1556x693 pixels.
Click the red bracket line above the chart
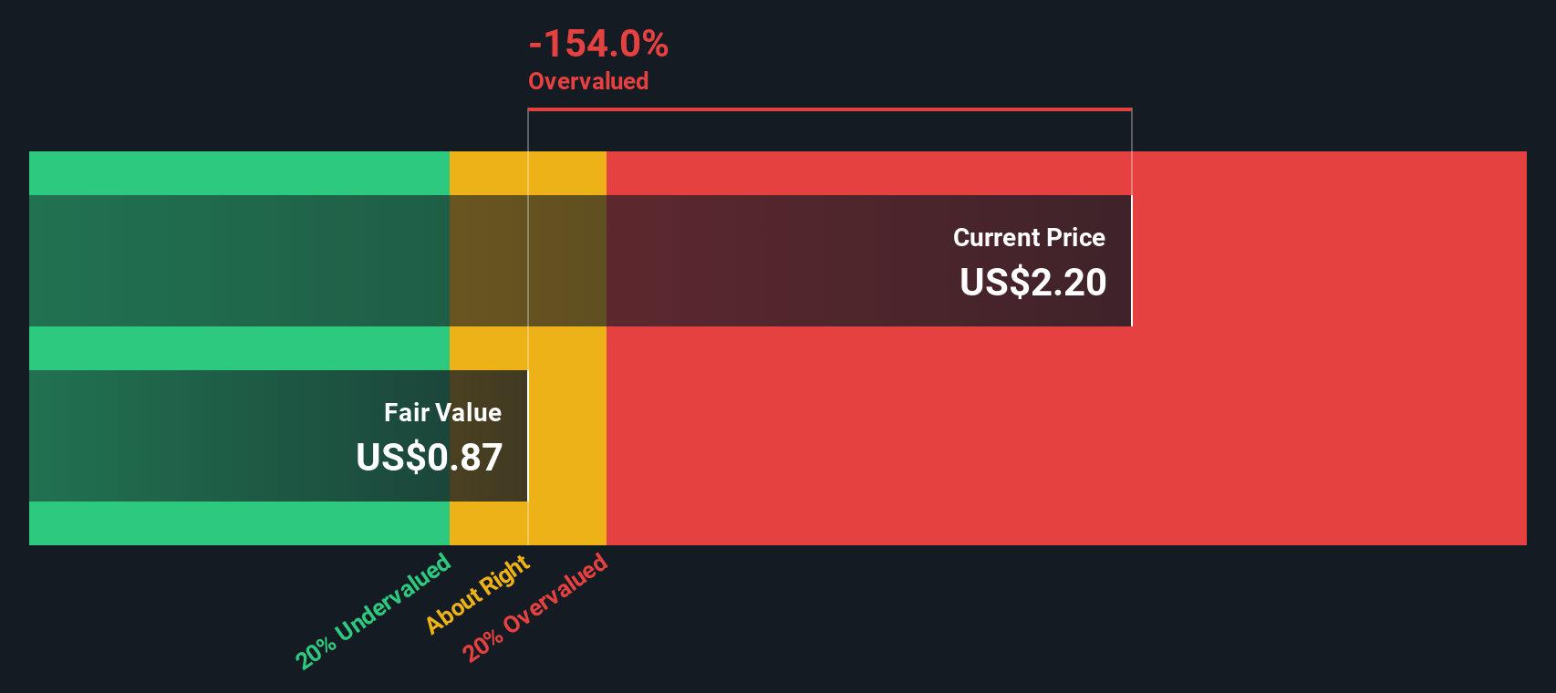click(830, 109)
